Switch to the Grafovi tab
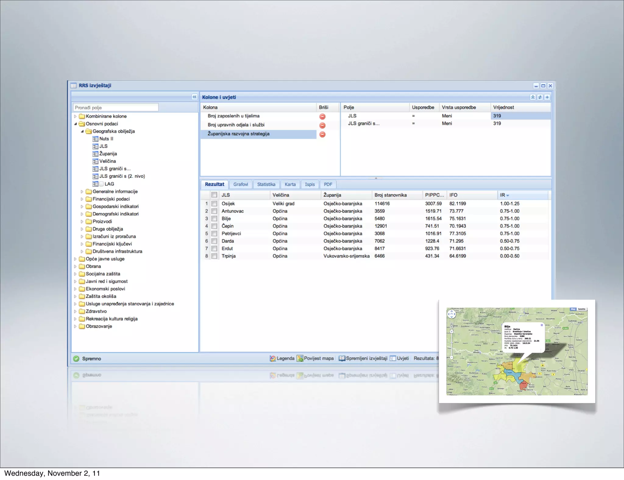 [x=240, y=185]
